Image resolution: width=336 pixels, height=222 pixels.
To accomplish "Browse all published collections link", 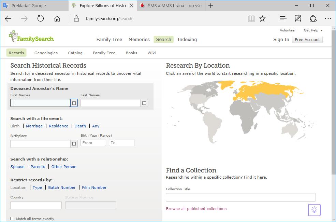I will coord(196,209).
